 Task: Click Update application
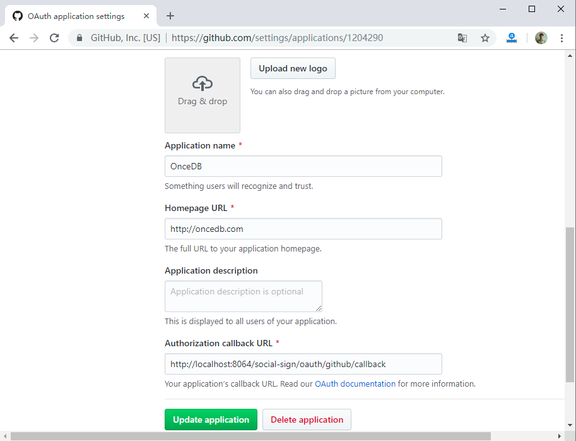pos(211,419)
